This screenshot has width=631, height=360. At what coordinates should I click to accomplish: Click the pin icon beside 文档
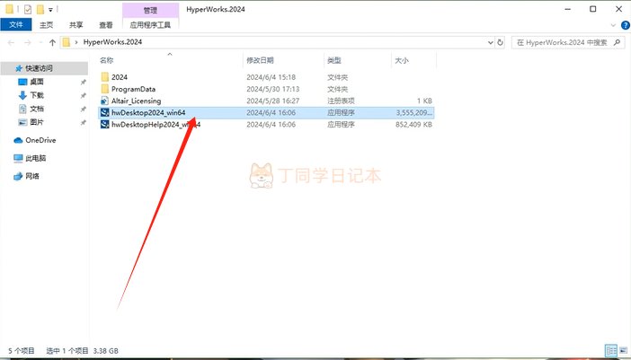[84, 110]
